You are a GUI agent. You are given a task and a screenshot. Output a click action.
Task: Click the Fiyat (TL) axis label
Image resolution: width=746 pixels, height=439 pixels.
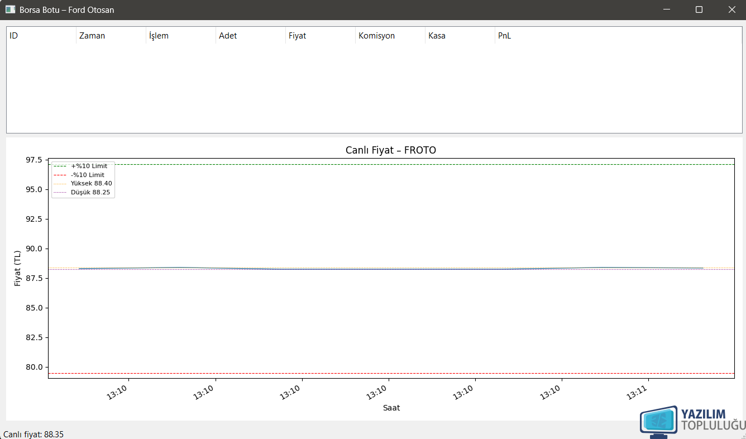pyautogui.click(x=17, y=268)
